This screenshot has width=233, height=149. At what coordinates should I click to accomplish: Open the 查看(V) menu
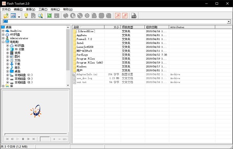coord(30,9)
